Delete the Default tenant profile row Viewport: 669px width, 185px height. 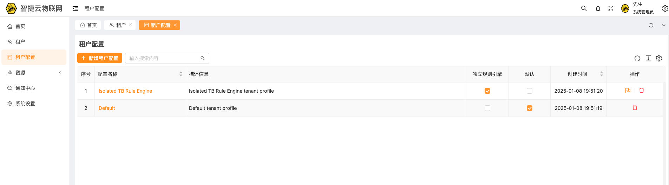coord(635,108)
